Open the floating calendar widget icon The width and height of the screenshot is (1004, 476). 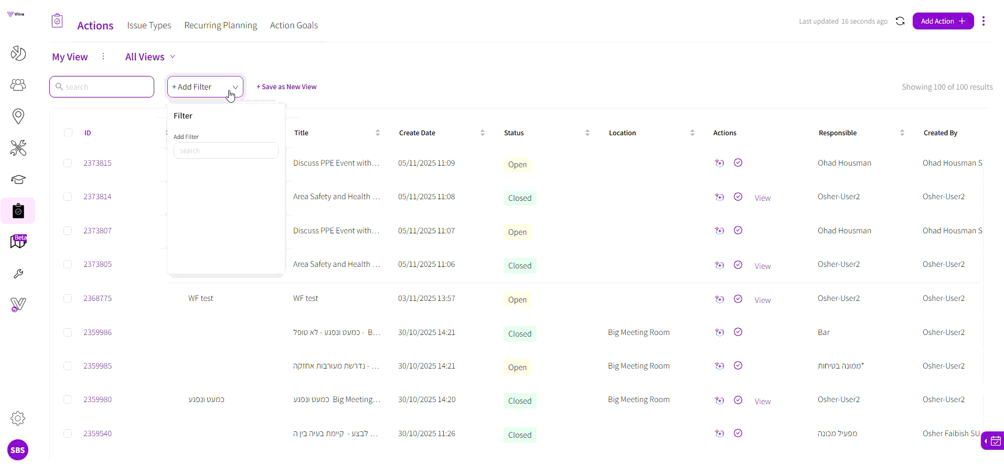coord(993,441)
